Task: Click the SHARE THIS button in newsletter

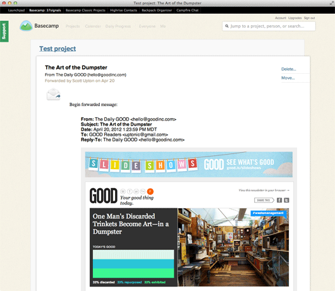Action: [264, 200]
